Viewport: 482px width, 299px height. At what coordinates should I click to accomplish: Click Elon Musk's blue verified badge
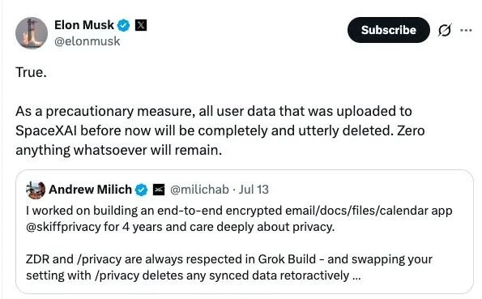click(x=124, y=25)
